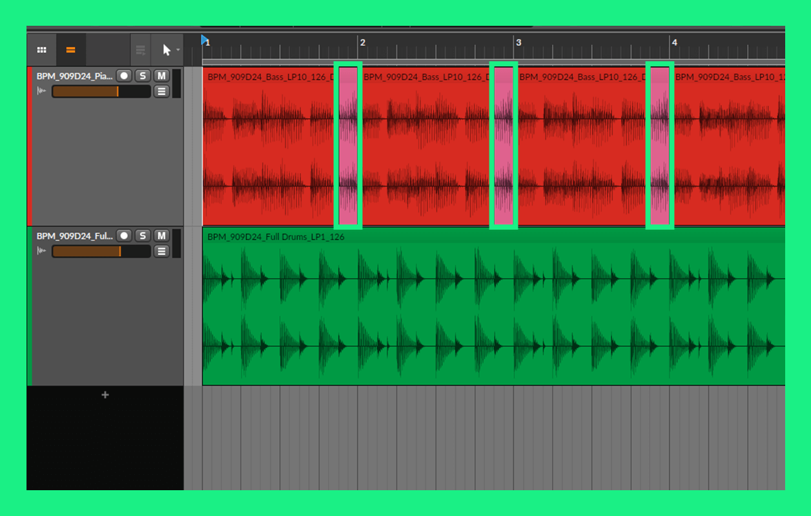Arm record on BPM_909D24_Pia track
This screenshot has height=516, width=811.
[x=124, y=76]
